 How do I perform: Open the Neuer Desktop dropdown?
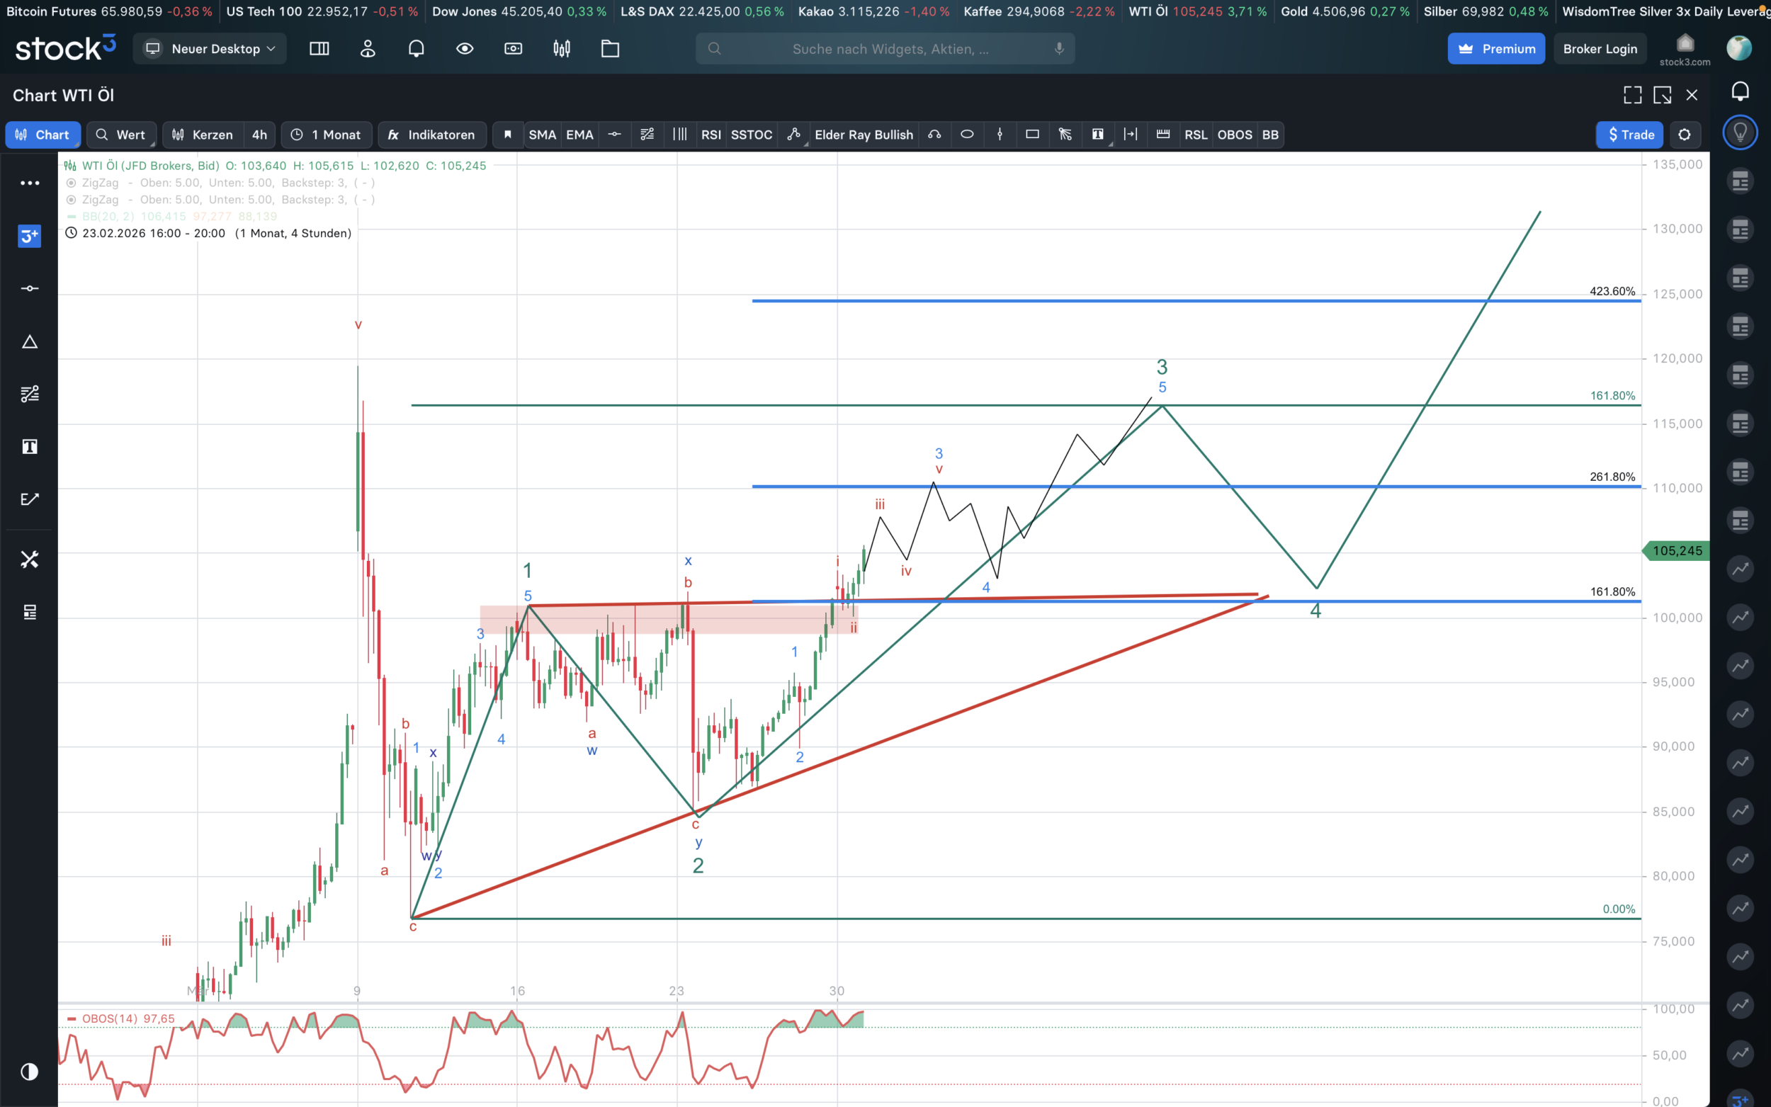click(x=210, y=49)
